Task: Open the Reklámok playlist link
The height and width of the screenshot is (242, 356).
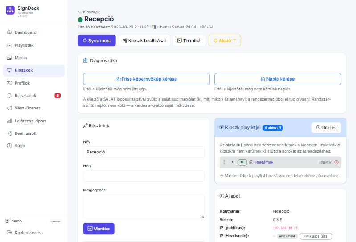Action: click(x=264, y=162)
